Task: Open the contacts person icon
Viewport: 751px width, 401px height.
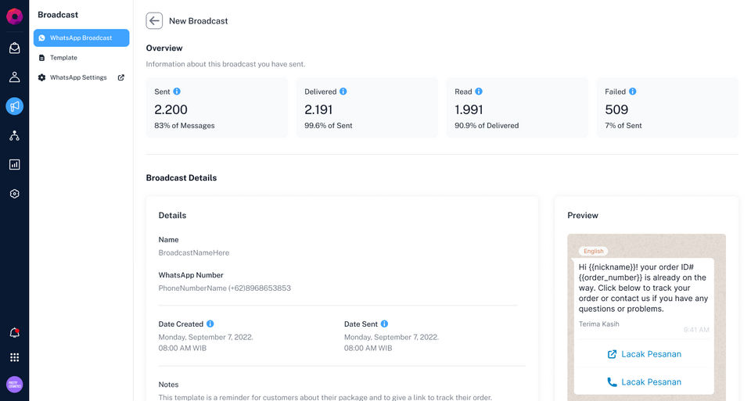Action: (x=14, y=77)
